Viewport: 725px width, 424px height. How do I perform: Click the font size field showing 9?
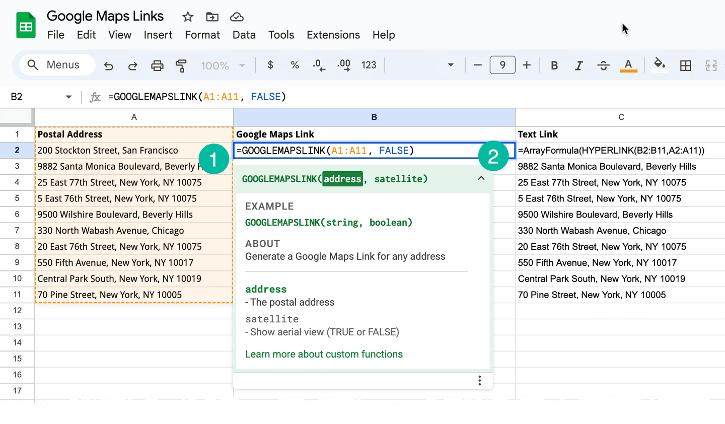click(502, 65)
